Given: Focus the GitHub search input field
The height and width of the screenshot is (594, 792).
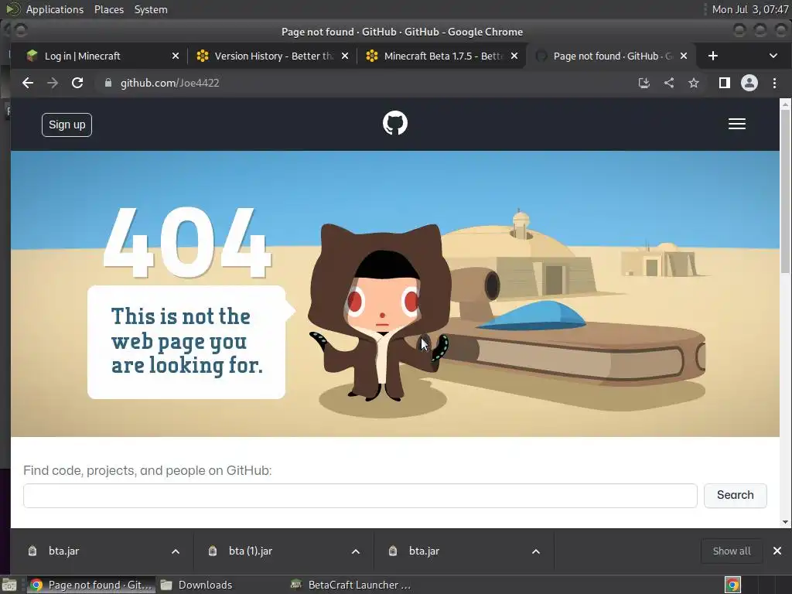Looking at the screenshot, I should tap(360, 496).
